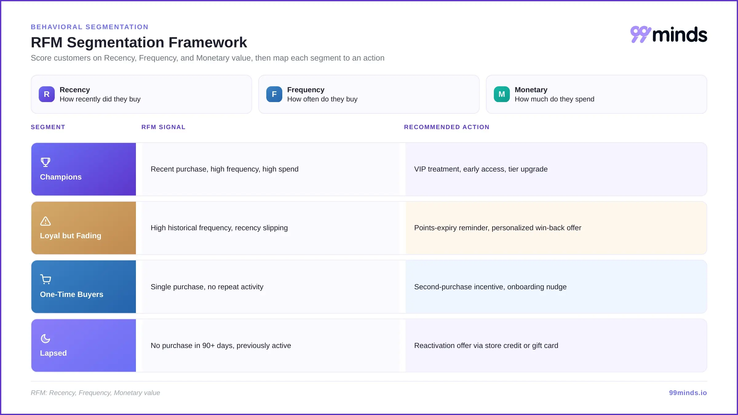This screenshot has width=738, height=415.
Task: Click 'Points-expiry reminder, personalized win-back offer'
Action: (x=498, y=228)
